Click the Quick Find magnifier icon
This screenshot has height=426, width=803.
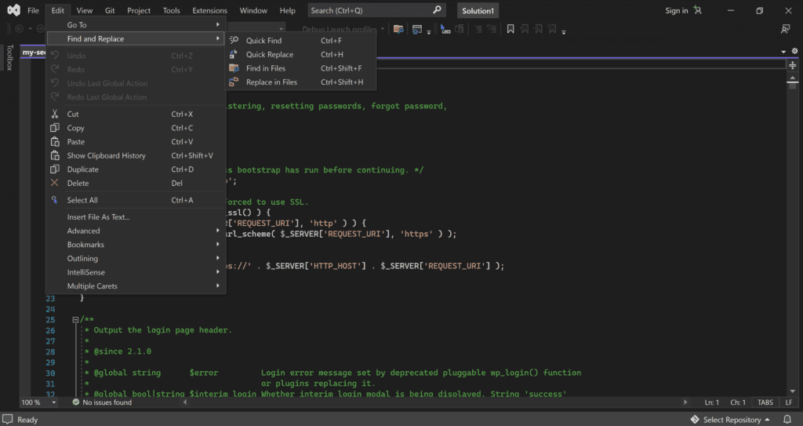coord(234,40)
